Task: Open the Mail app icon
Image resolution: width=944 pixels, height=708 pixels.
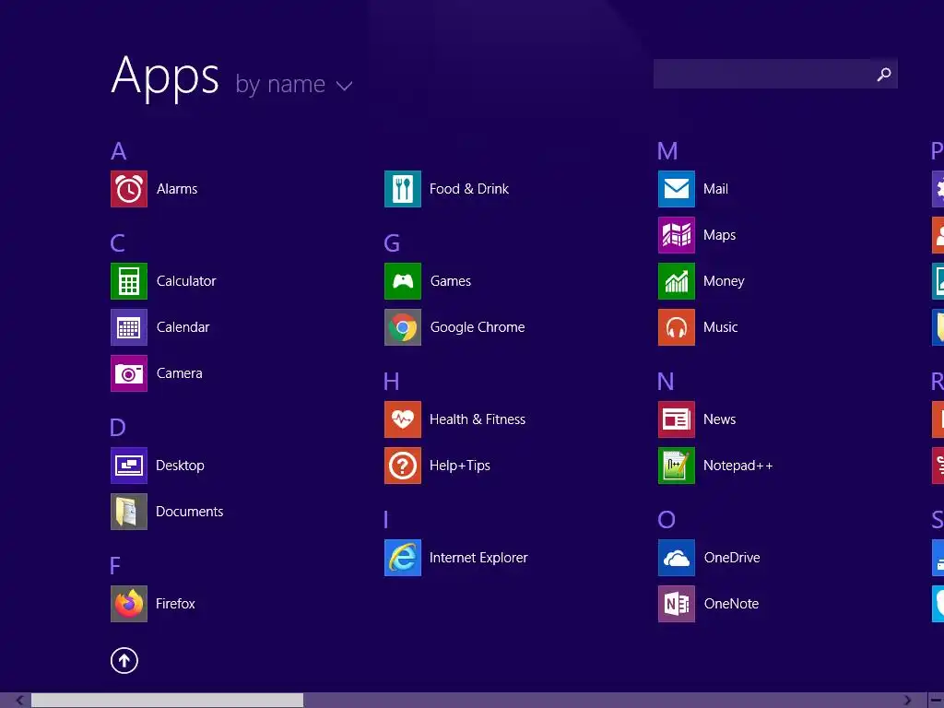Action: [x=677, y=189]
